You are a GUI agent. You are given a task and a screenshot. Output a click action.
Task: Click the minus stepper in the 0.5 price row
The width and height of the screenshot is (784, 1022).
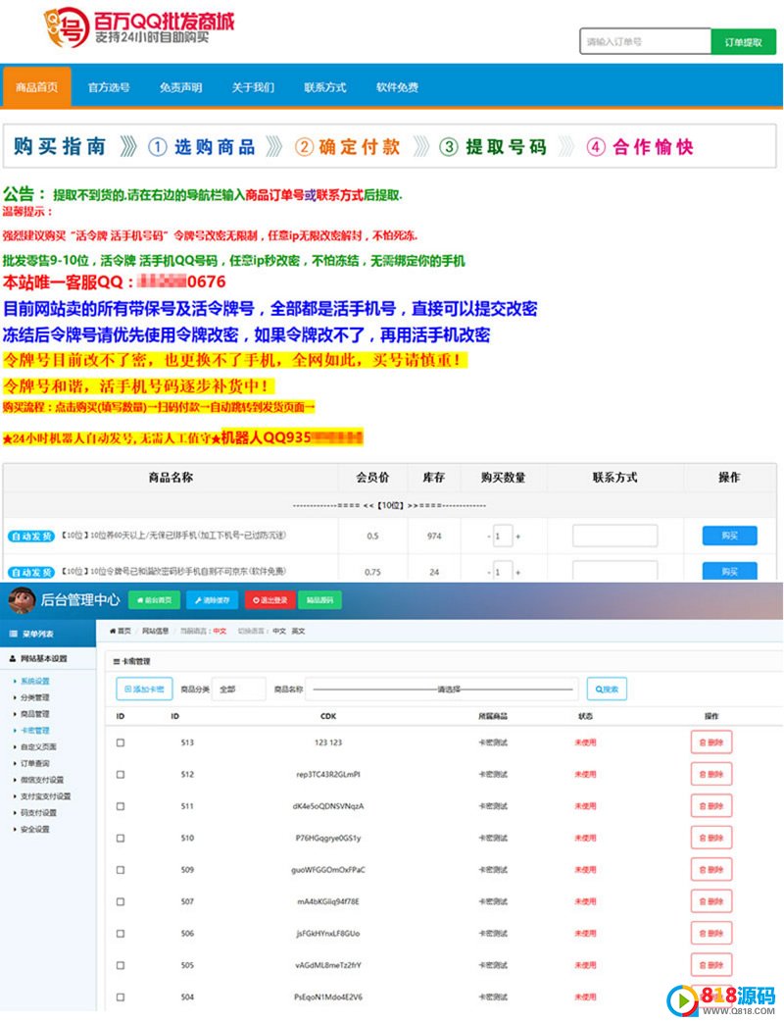coord(489,537)
